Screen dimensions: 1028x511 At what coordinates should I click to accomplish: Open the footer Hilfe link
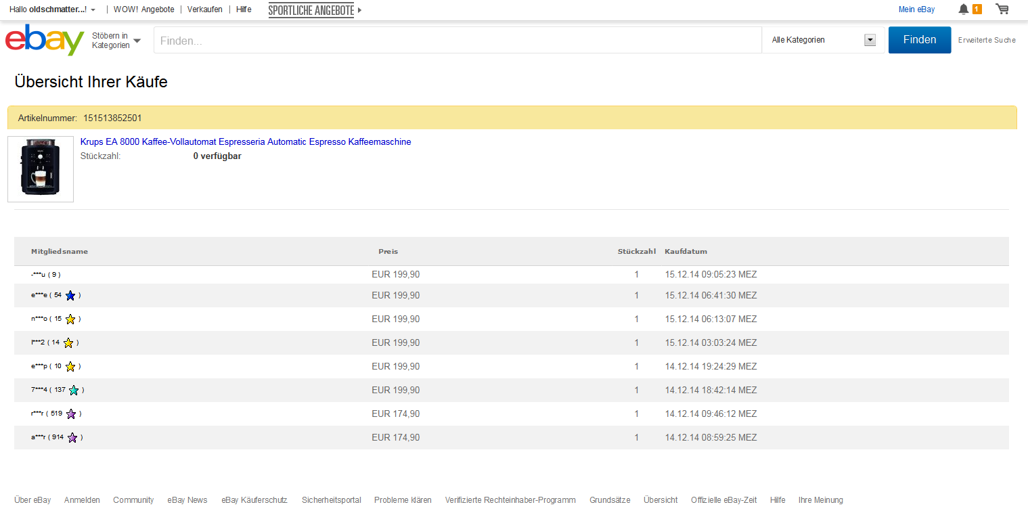[x=778, y=500]
